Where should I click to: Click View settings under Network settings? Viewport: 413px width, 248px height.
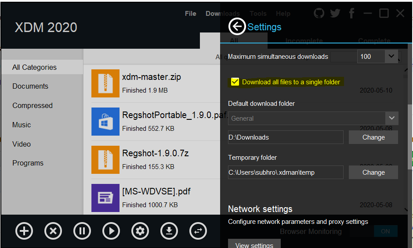pyautogui.click(x=254, y=244)
